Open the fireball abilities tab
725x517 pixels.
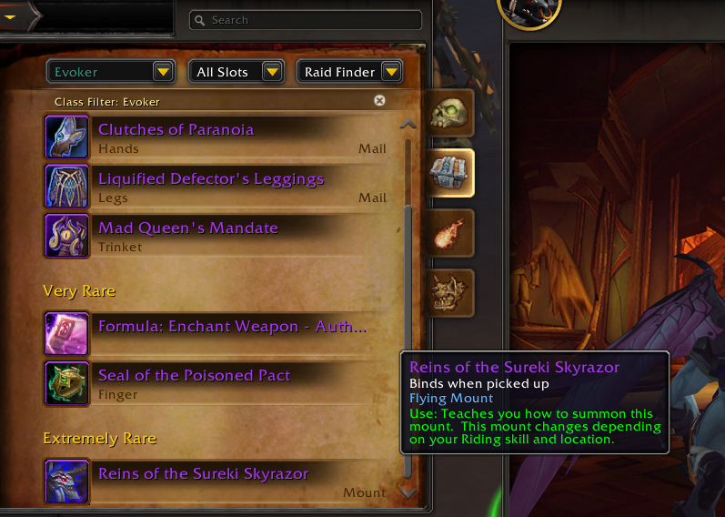(450, 233)
